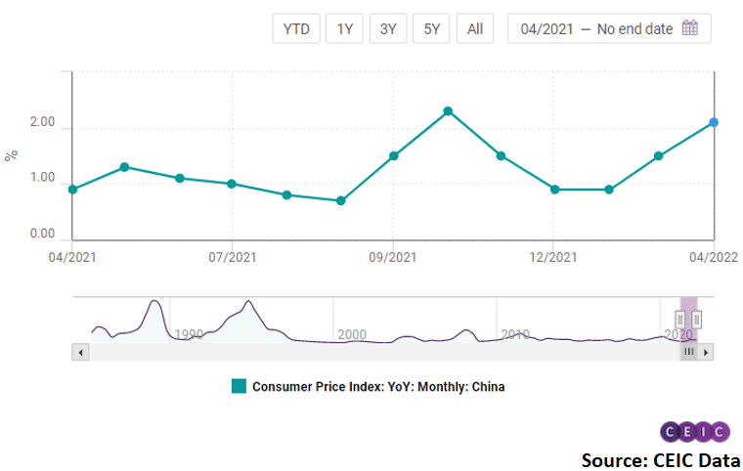
Task: Show All available data range
Action: click(474, 28)
